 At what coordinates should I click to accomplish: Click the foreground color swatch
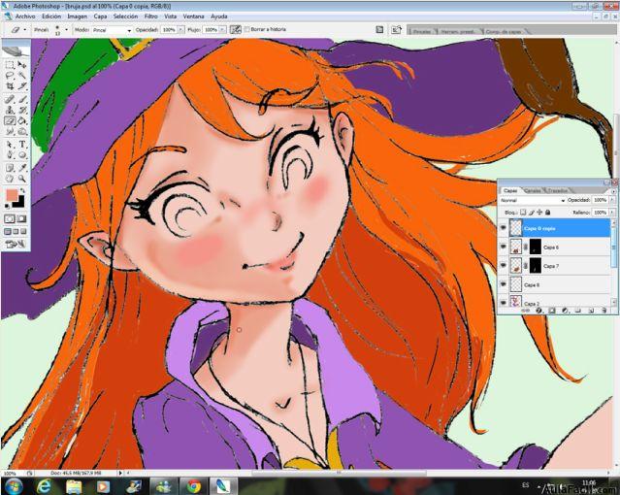pos(12,195)
